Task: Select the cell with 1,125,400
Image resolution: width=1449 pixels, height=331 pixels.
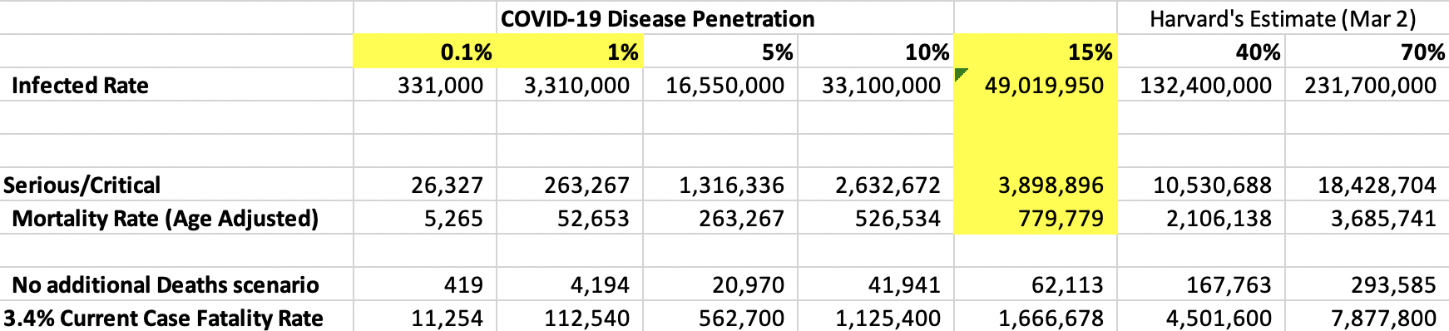Action: (876, 317)
